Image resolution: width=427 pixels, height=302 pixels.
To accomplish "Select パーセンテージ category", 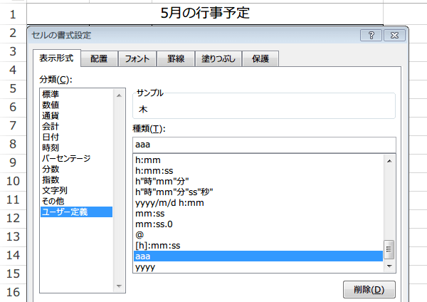I will click(77, 158).
